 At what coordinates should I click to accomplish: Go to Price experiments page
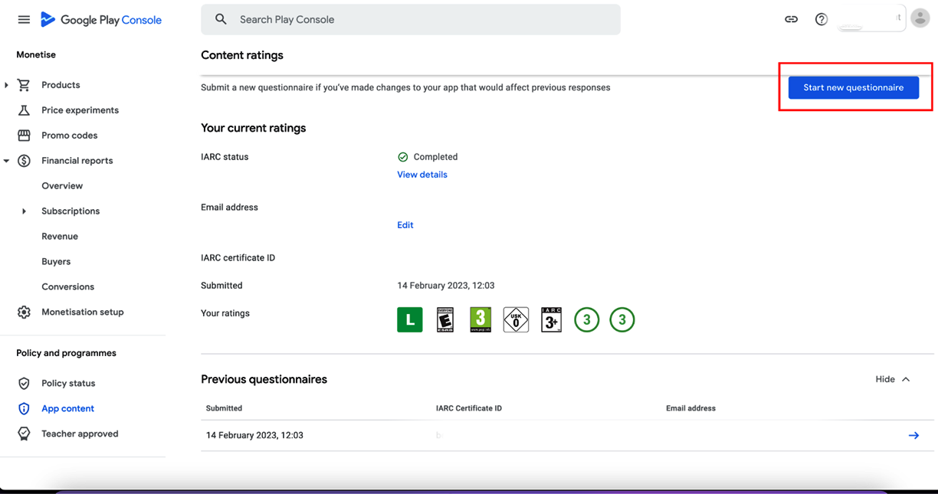click(80, 110)
